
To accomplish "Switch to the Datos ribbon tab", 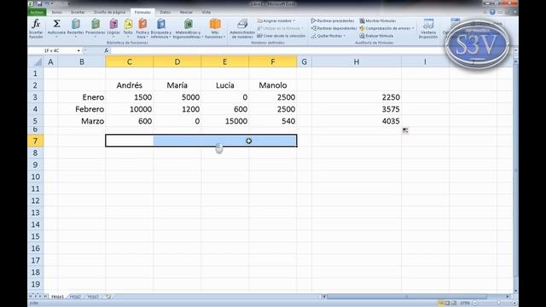I will tap(165, 12).
